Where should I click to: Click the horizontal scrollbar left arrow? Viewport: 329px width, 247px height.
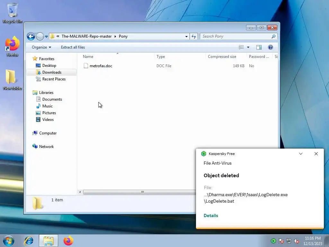coord(80,192)
